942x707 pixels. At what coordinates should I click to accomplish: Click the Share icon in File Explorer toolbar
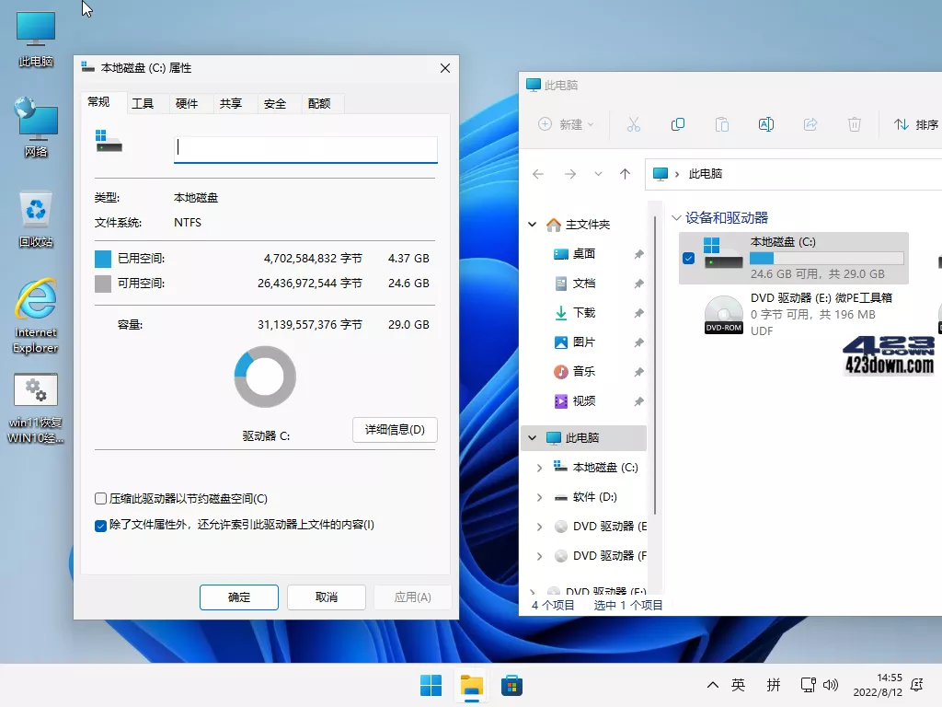click(810, 124)
